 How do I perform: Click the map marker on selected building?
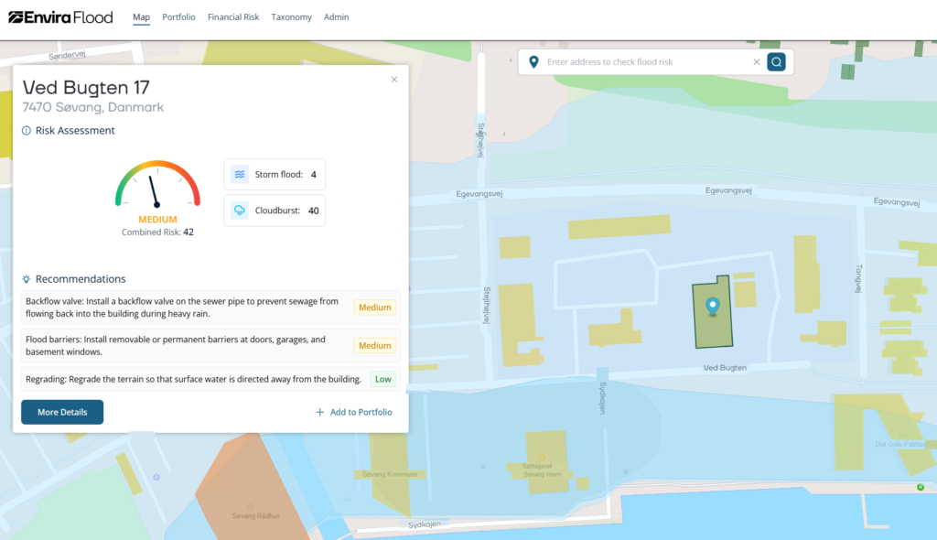click(712, 307)
